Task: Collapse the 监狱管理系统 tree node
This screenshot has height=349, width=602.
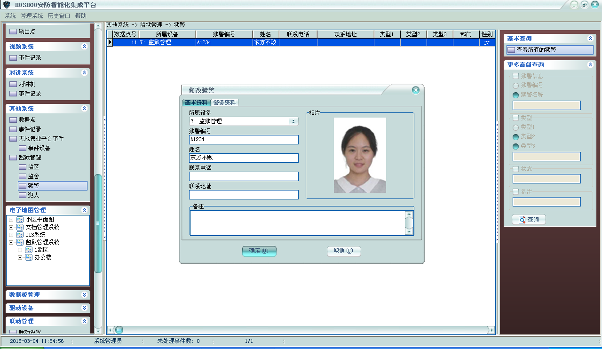Action: [11, 242]
